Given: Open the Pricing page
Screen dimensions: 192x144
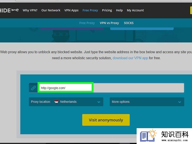Looking at the screenshot, I should 107,10.
